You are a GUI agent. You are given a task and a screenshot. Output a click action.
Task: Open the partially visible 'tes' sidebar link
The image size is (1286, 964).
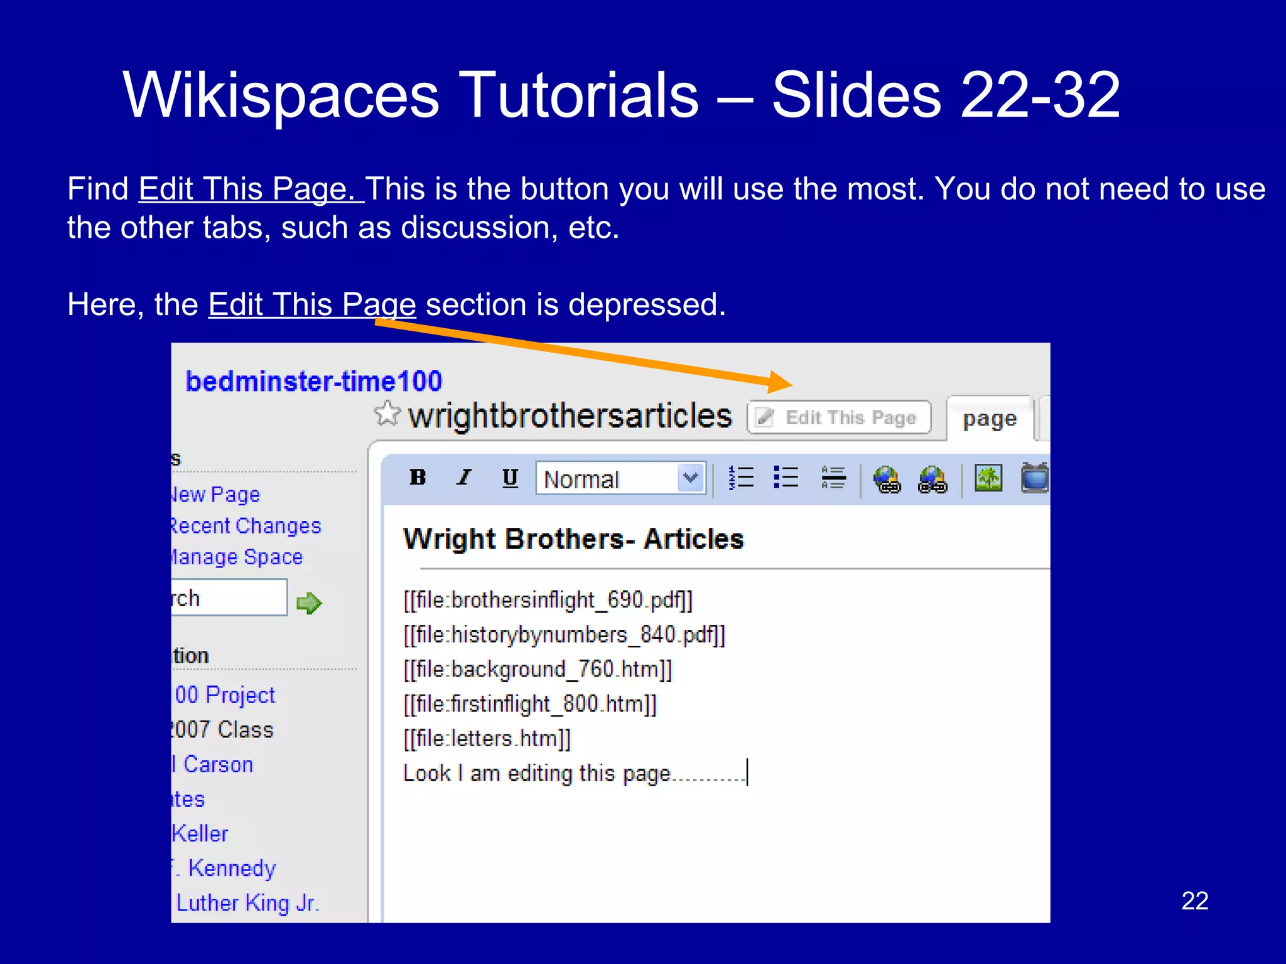[188, 800]
